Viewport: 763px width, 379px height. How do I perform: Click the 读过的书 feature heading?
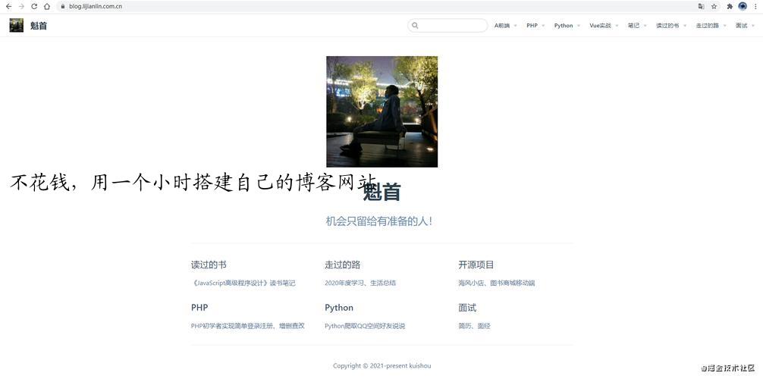pos(209,265)
